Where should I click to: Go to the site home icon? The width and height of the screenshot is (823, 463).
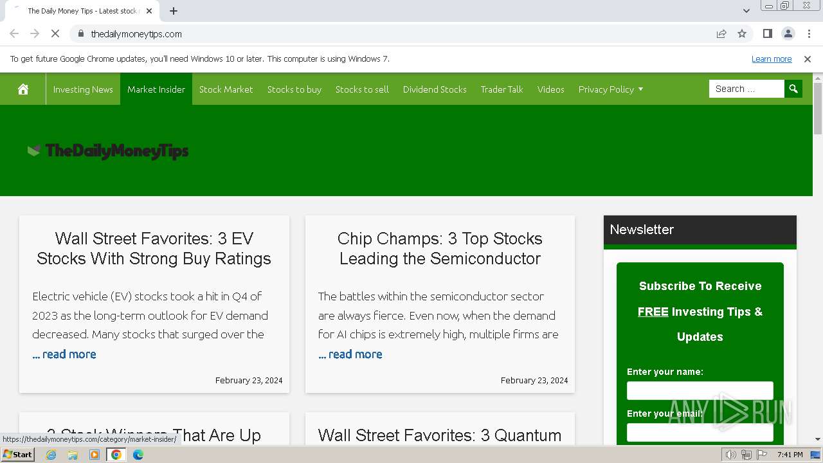pyautogui.click(x=23, y=89)
